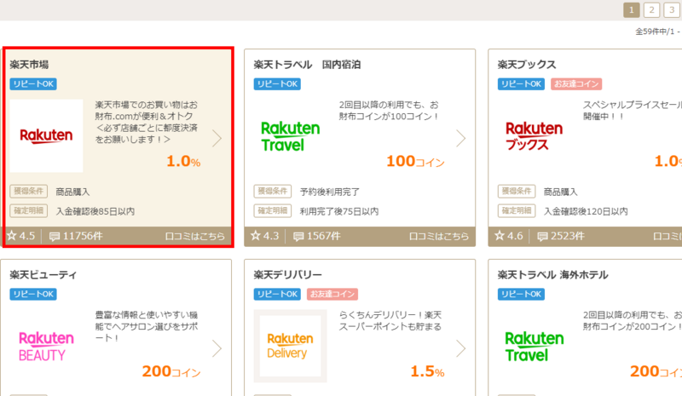Click the chevron arrow on 楽天市場 card
Viewport: 682px width, 396px height.
[x=217, y=138]
